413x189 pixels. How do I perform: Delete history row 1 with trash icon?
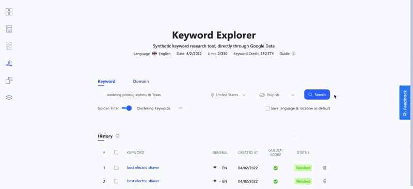(325, 168)
